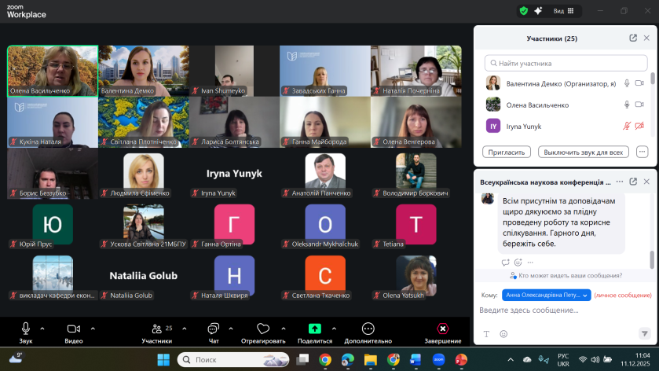The width and height of the screenshot is (659, 371).
Task: Click the chat panel scrollbar
Action: coord(652,259)
